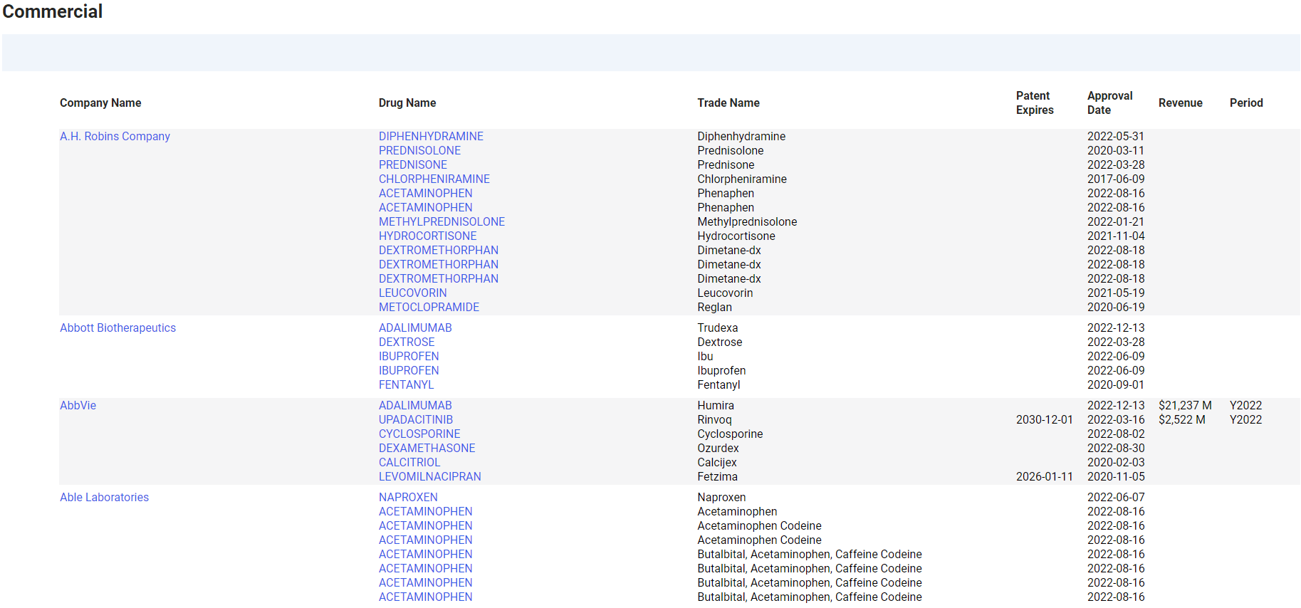The image size is (1301, 608).
Task: Open IBUPROFEN link in the Ibu row
Action: pos(409,356)
